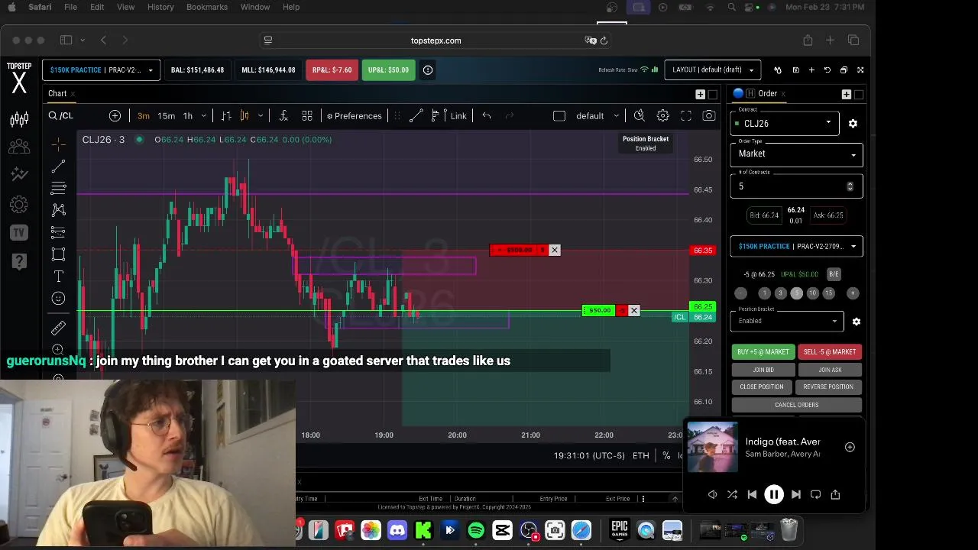The height and width of the screenshot is (550, 978).
Task: Open the LAYOUT default (draft) dropdown
Action: pyautogui.click(x=713, y=70)
